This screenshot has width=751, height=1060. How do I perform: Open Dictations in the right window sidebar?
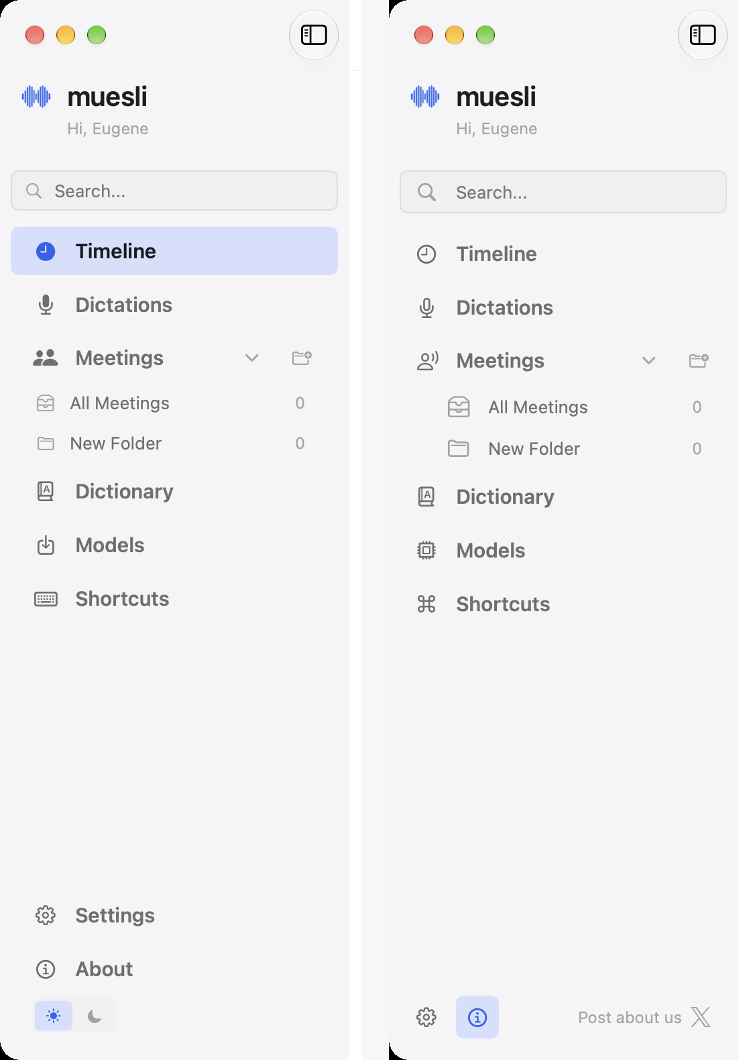click(x=563, y=308)
